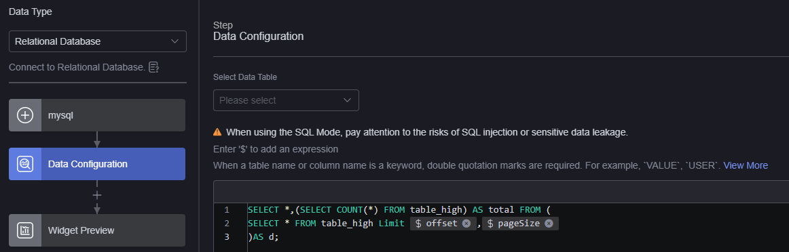Screen dimensions: 789x252
Task: Open the Relational Database help document icon
Action: click(x=154, y=67)
